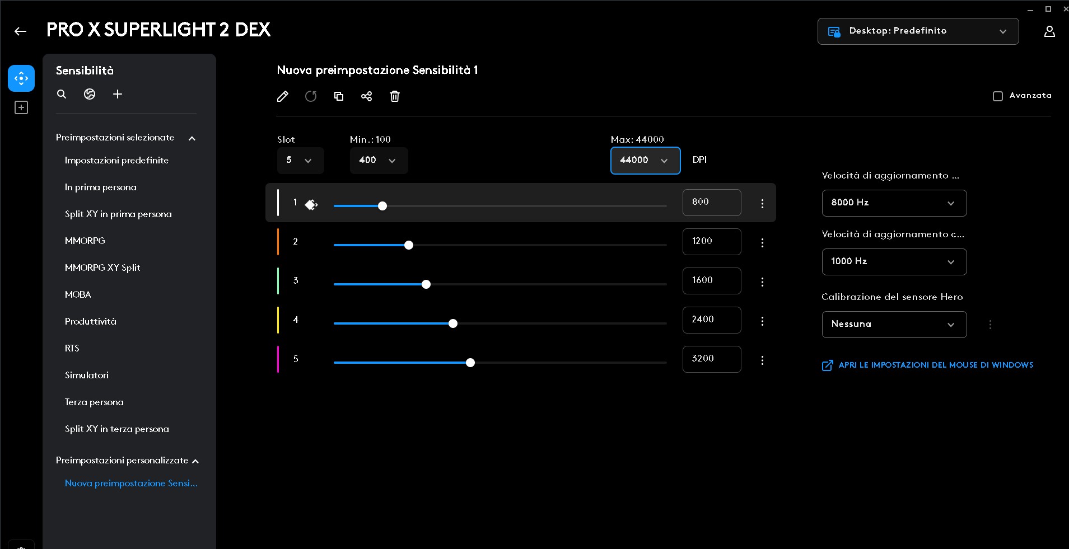Select the sensitivity tab icon in left sidebar
Viewport: 1069px width, 549px height.
(x=21, y=78)
